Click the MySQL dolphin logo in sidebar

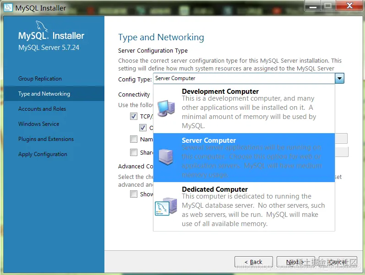coord(42,26)
